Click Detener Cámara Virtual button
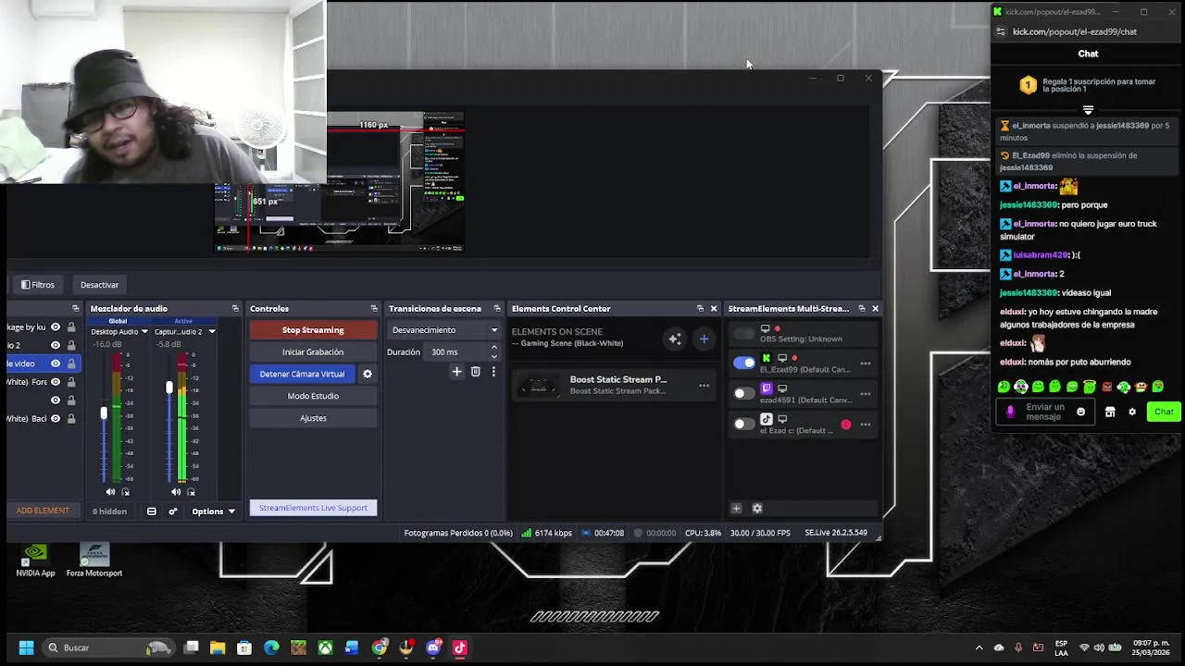This screenshot has width=1185, height=666. 302,374
